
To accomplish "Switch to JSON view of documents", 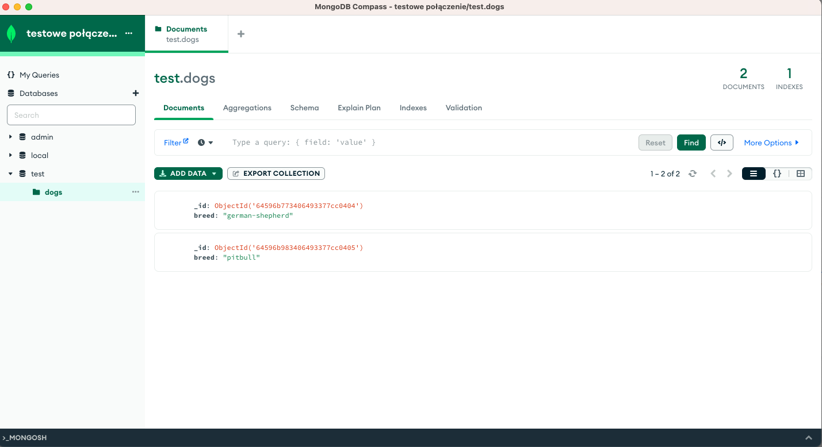I will pos(777,174).
